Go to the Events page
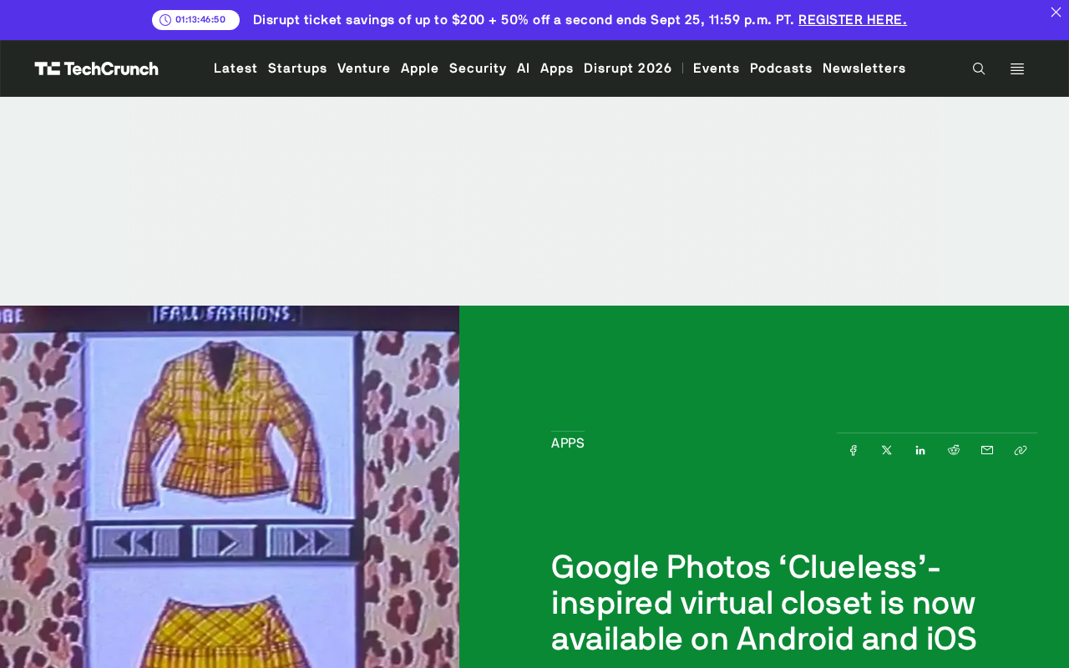Image resolution: width=1069 pixels, height=668 pixels. (717, 68)
